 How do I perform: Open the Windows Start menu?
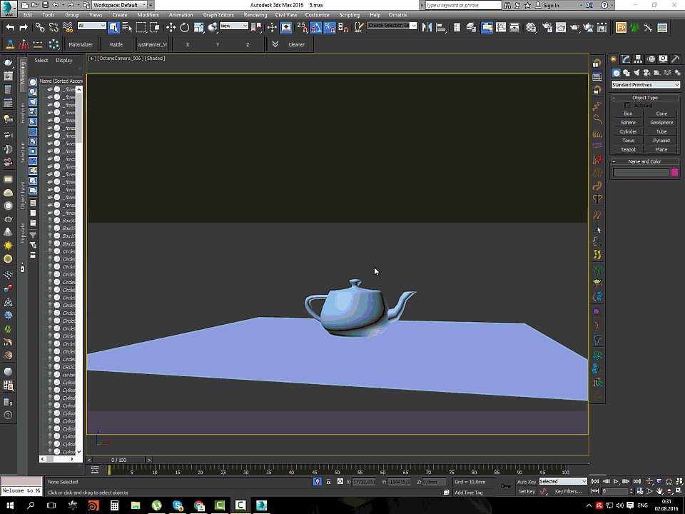[9, 505]
